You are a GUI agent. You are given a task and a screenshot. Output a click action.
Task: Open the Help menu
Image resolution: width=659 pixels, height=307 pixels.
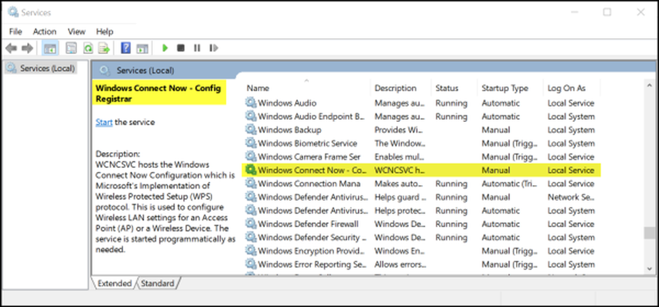pos(105,32)
